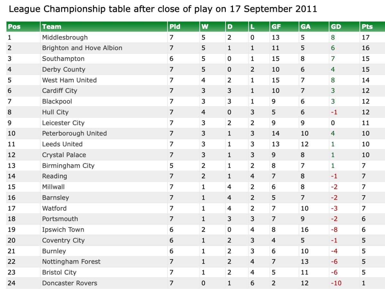Click on Crystal Palace team
This screenshot has height=289, width=385.
click(x=64, y=155)
